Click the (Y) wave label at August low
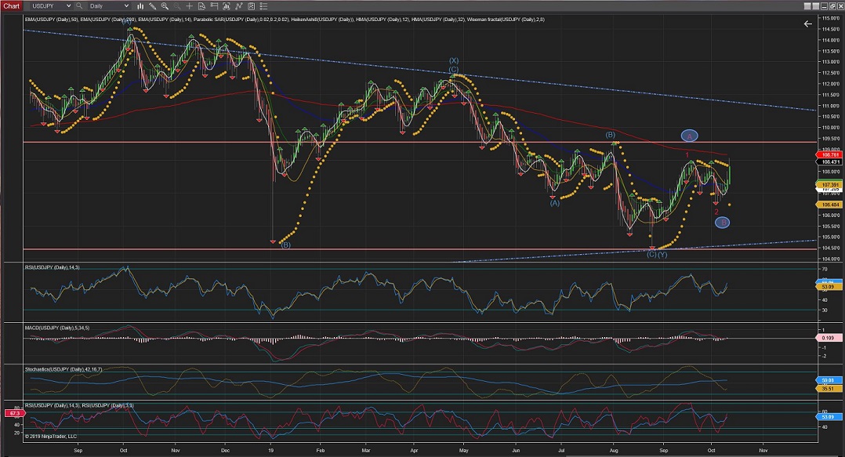Image resolution: width=845 pixels, height=457 pixels. [662, 254]
